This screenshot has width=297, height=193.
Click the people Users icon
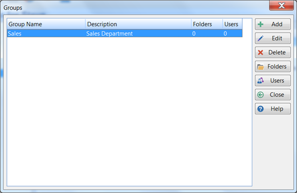coord(260,81)
